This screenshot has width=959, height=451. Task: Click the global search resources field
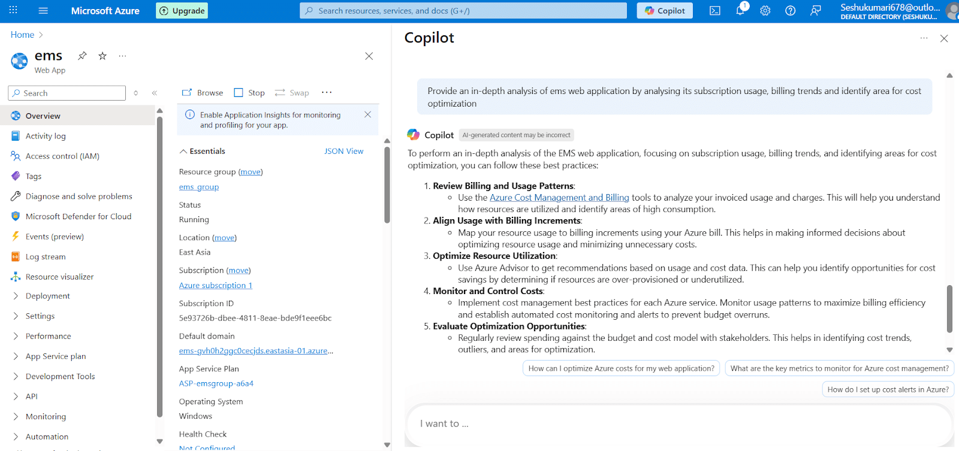point(463,11)
